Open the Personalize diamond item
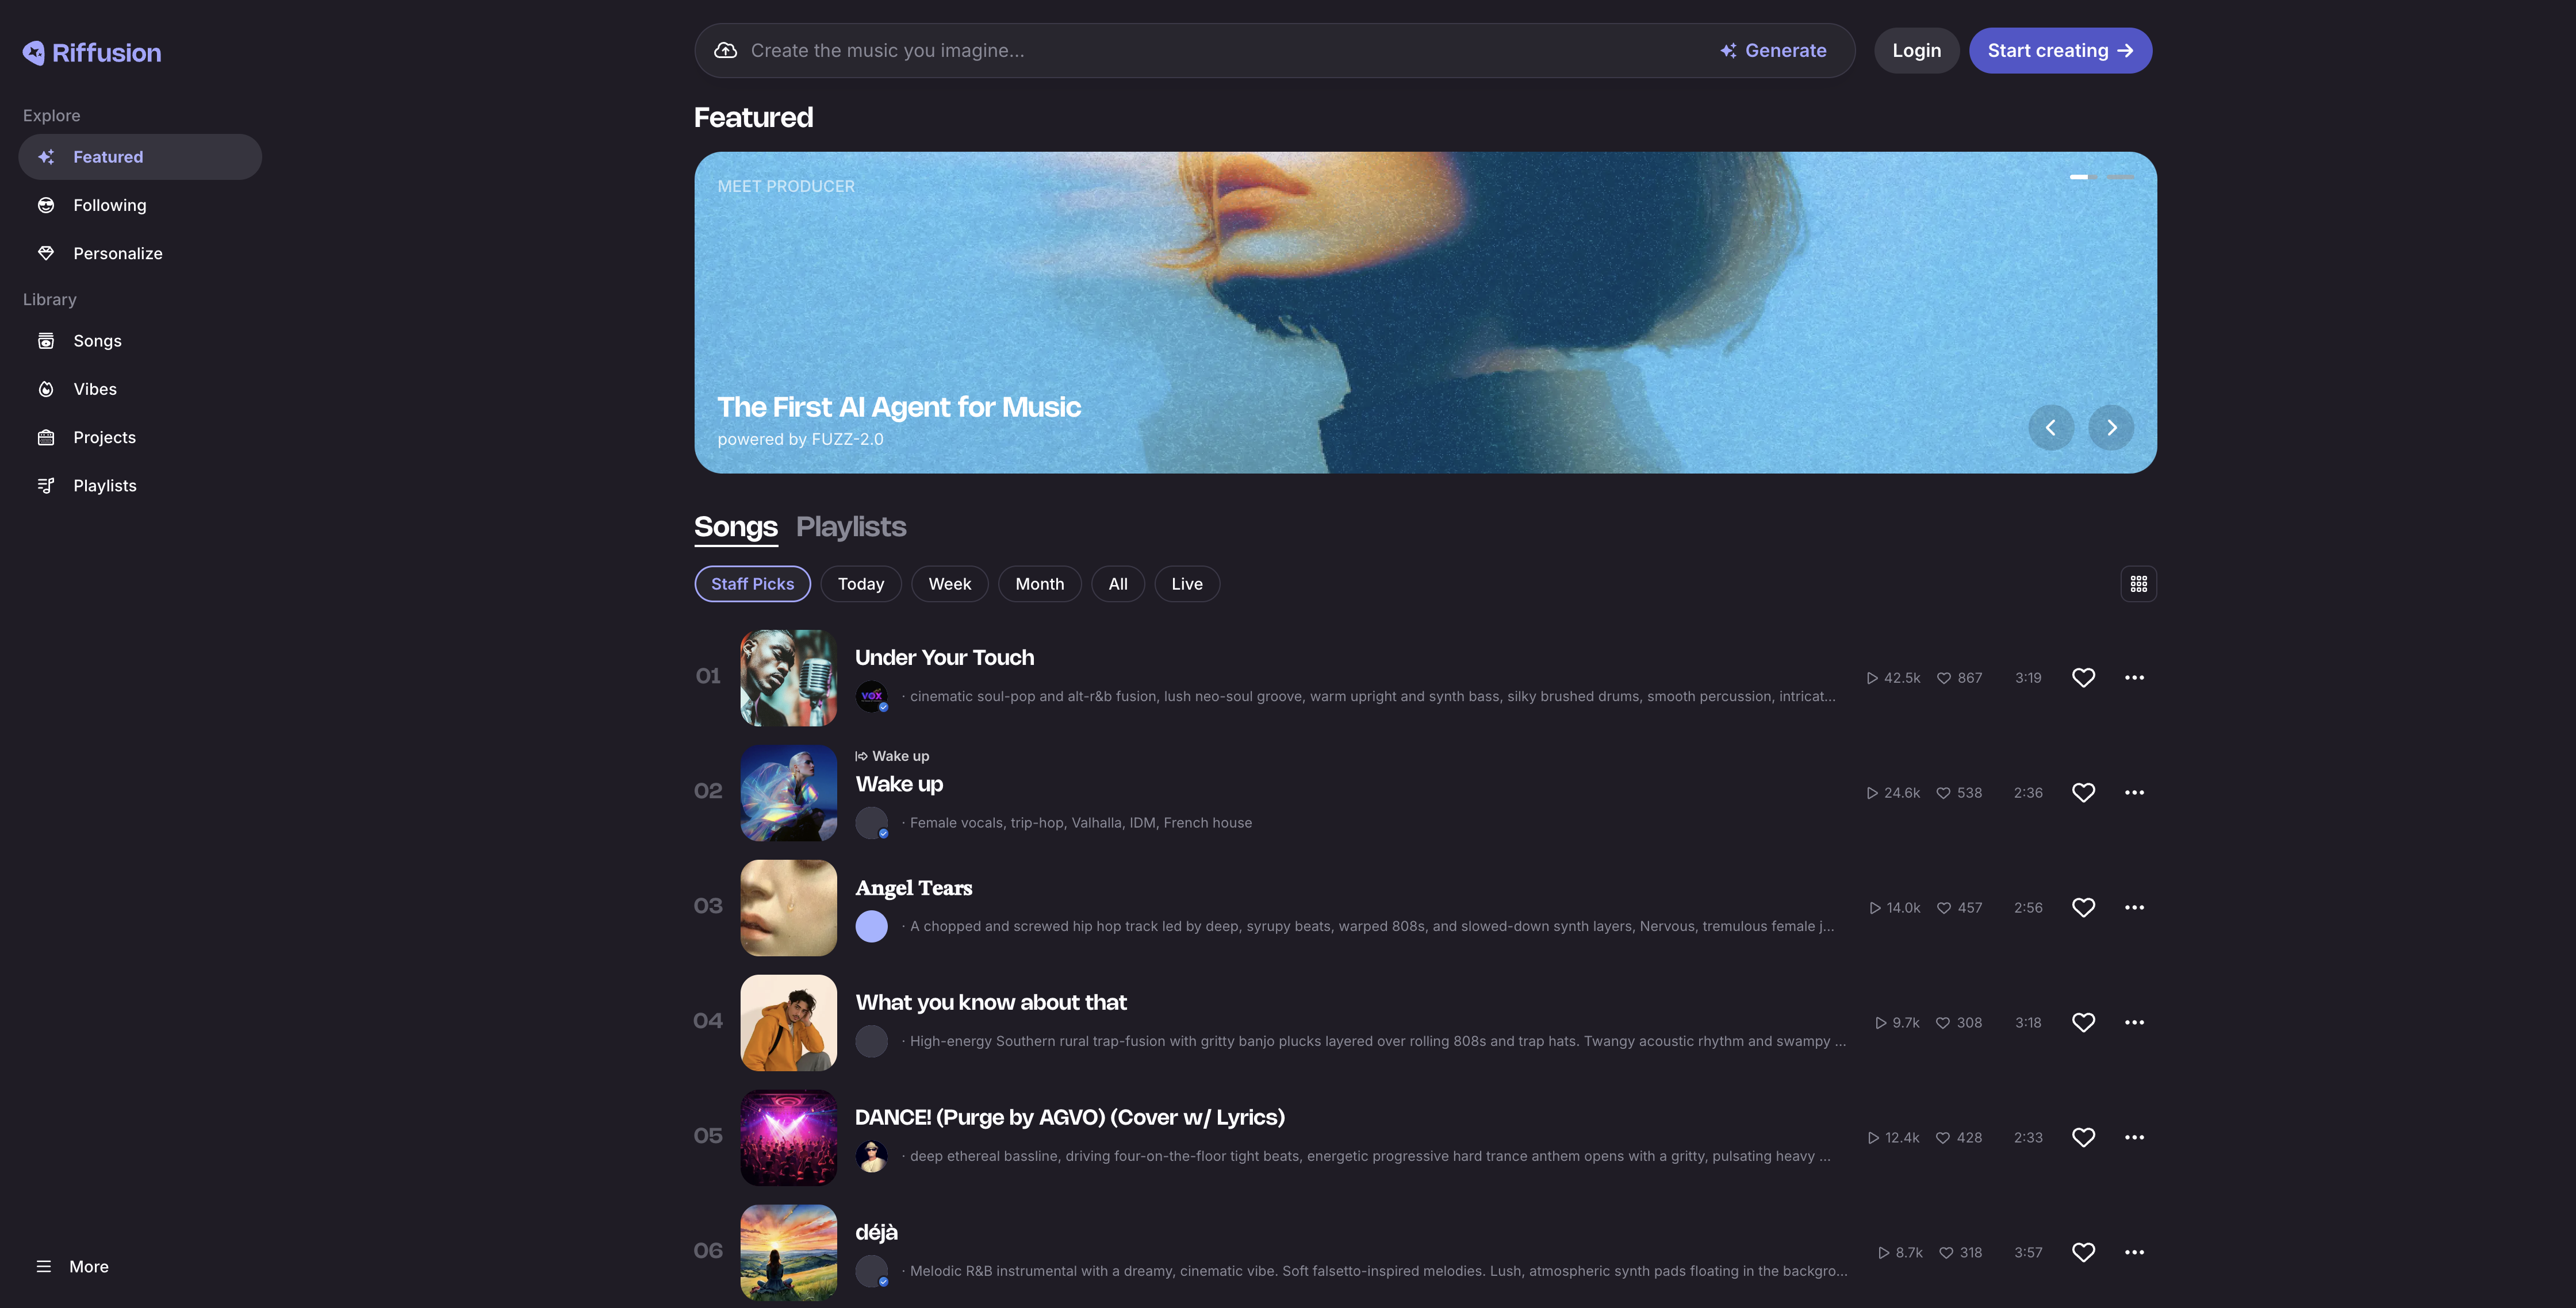The width and height of the screenshot is (2576, 1308). (117, 254)
